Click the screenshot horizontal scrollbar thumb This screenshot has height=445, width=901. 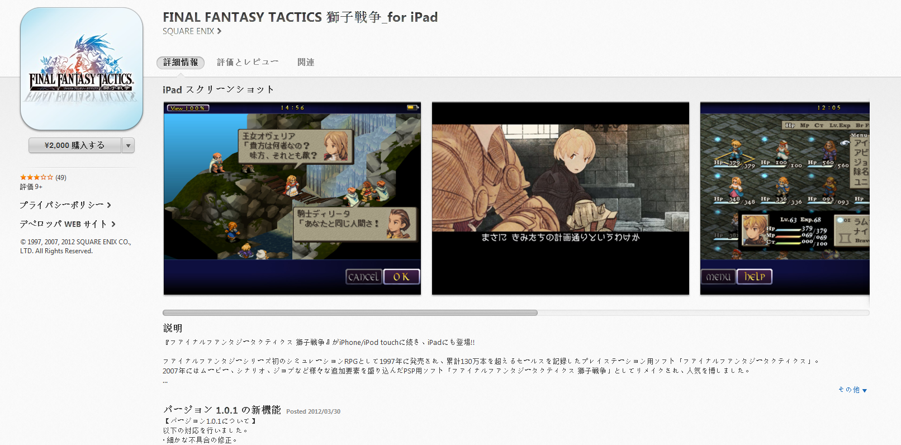click(350, 313)
